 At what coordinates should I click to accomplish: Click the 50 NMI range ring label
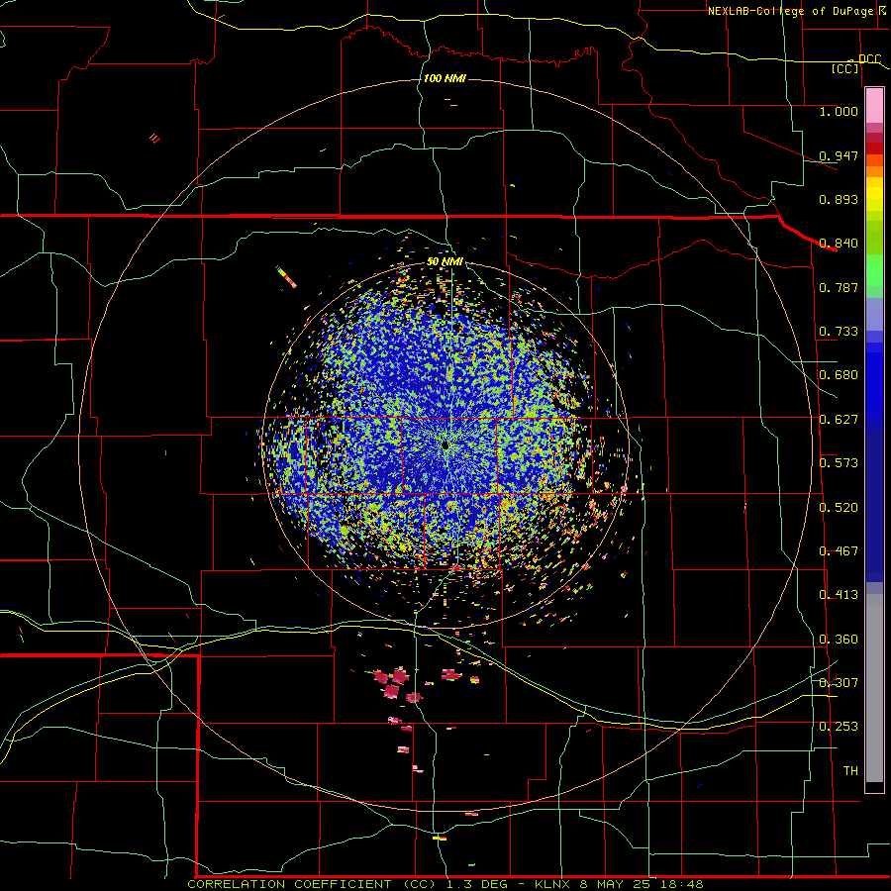click(445, 261)
